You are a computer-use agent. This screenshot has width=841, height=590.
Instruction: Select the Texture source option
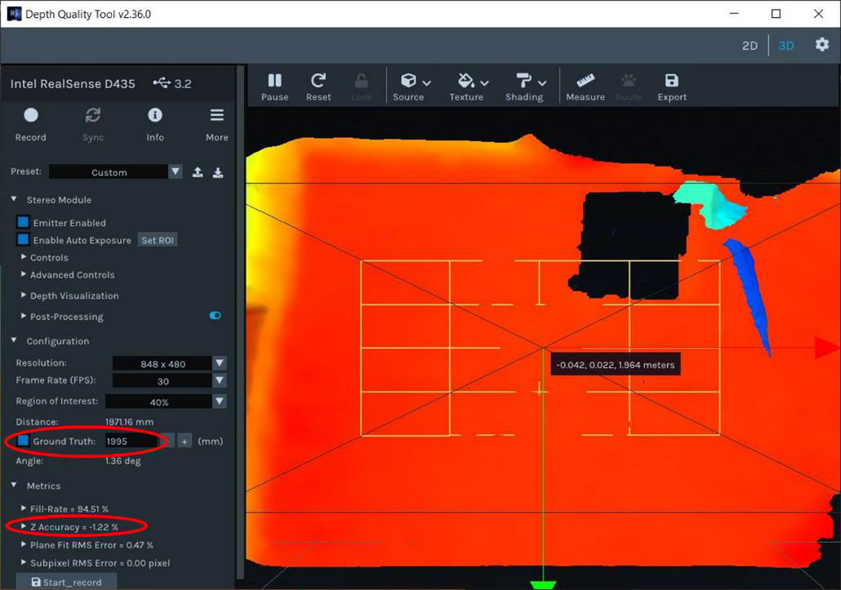coord(465,85)
